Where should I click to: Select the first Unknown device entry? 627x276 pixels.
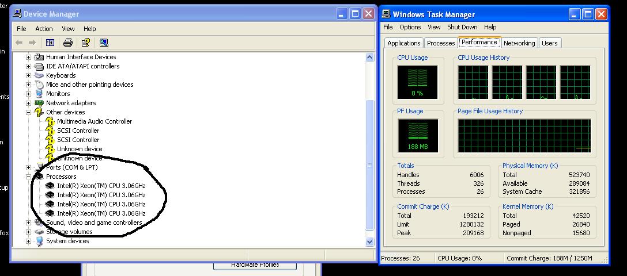pyautogui.click(x=80, y=149)
